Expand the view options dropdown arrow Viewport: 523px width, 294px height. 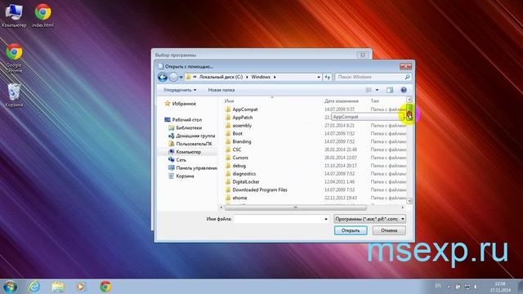(x=378, y=90)
